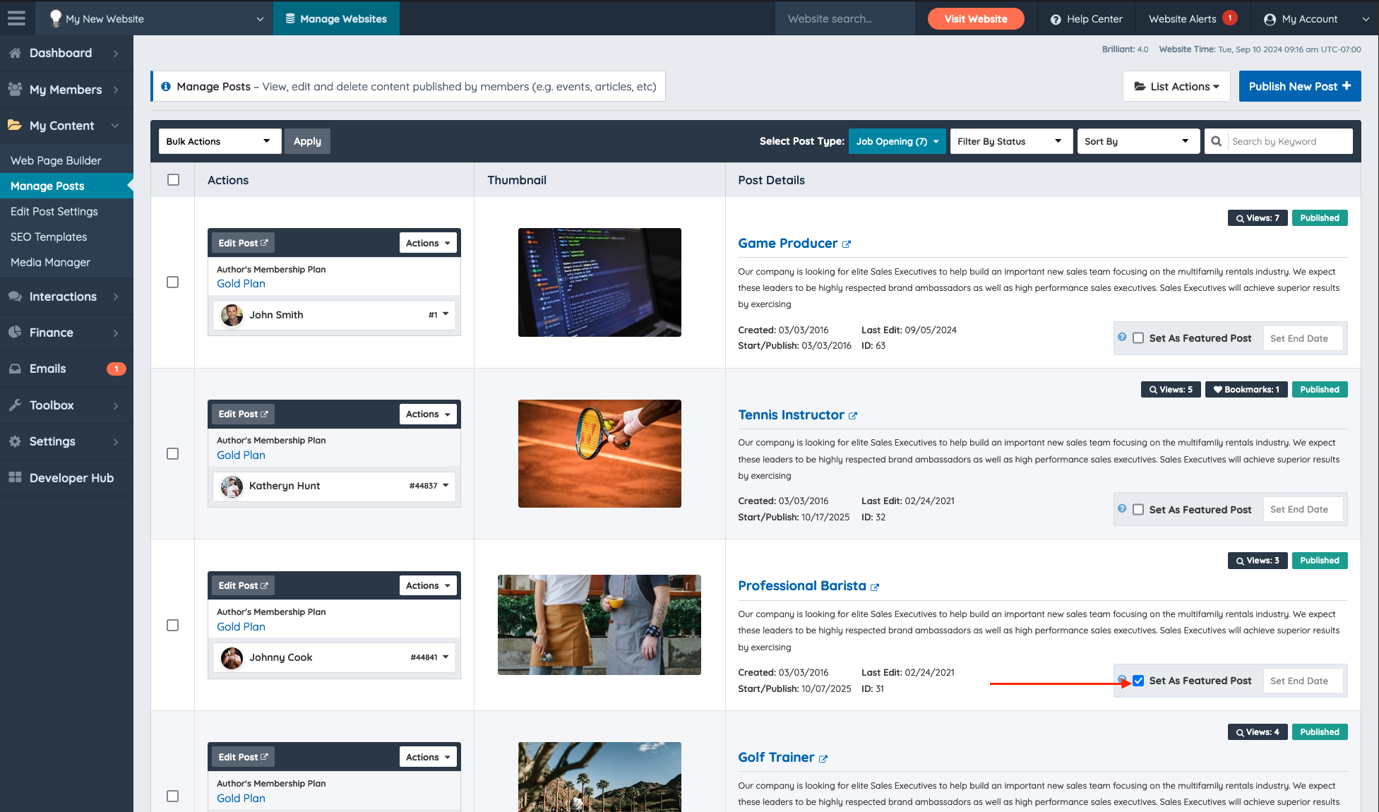Expand the Filter By Status dropdown
The height and width of the screenshot is (812, 1379).
[1010, 141]
